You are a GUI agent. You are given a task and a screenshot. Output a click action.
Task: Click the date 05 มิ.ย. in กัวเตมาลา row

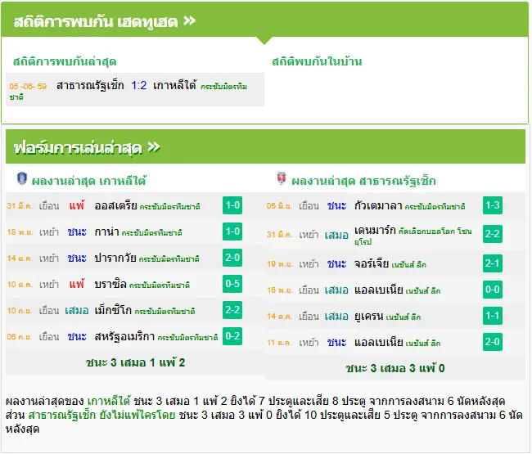click(279, 206)
